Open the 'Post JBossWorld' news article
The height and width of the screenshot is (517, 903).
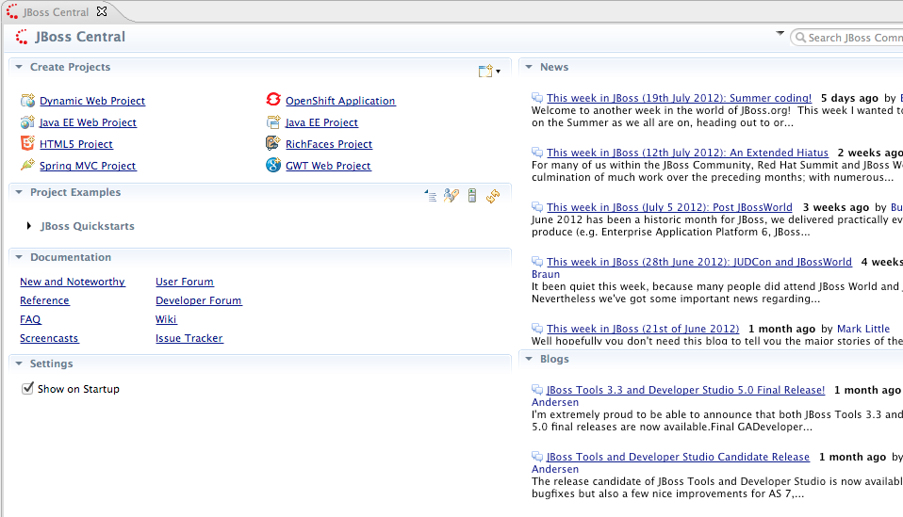click(x=670, y=207)
